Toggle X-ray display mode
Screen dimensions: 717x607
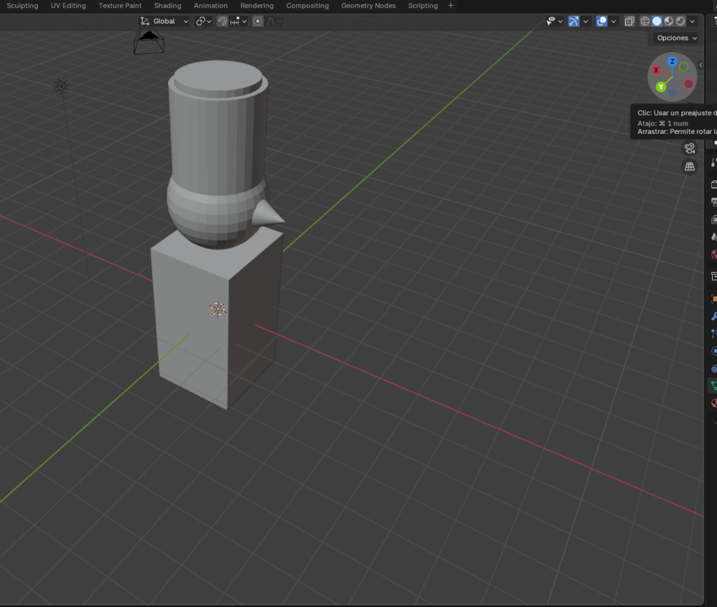629,21
